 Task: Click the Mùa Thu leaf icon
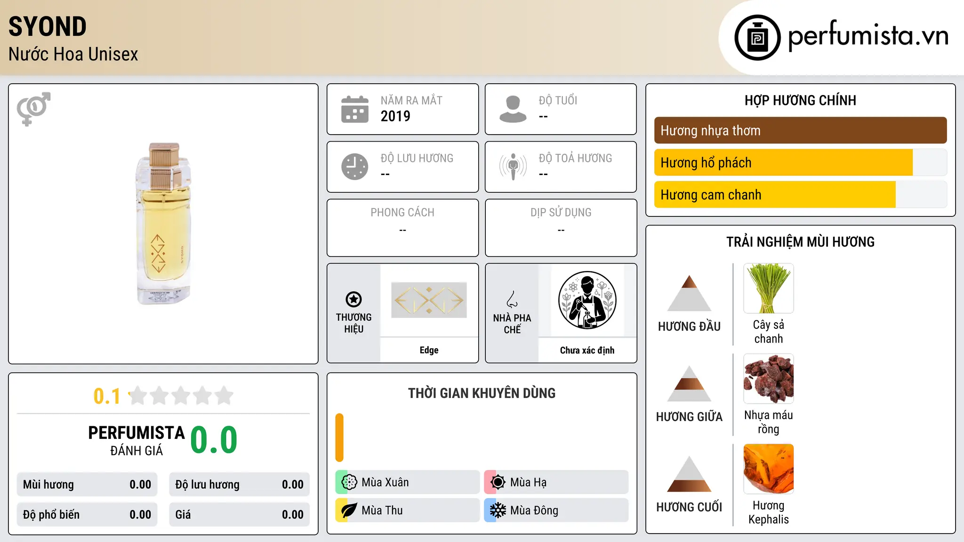(349, 510)
